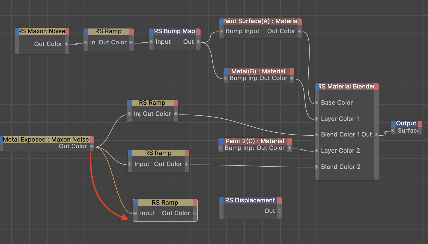
Task: Click the Input port of RS Bump Map
Action: click(151, 42)
